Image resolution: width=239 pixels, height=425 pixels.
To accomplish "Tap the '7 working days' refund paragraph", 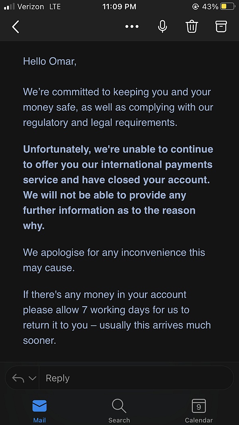I will pyautogui.click(x=117, y=317).
